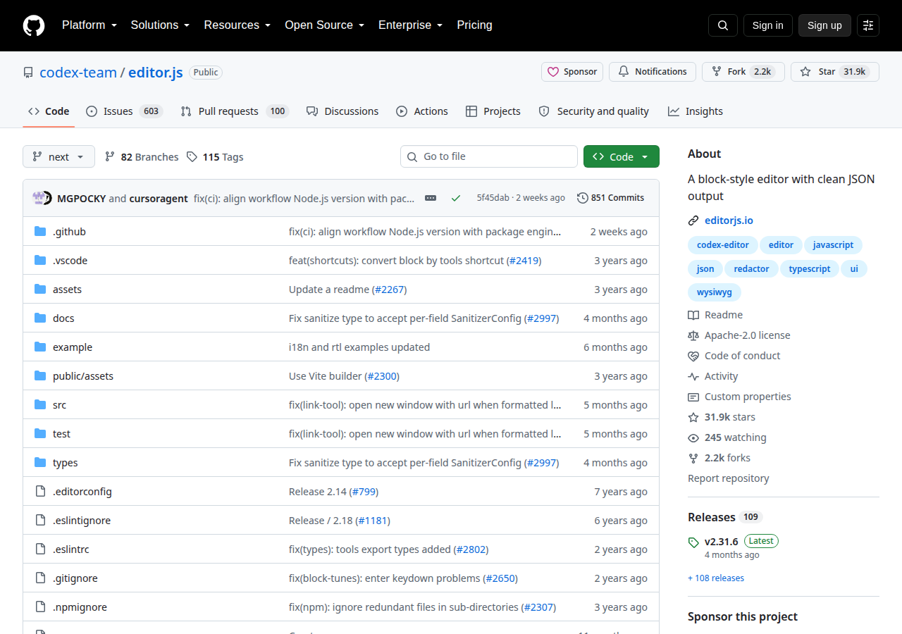
Task: Expand the Resources navigation menu
Action: (x=237, y=25)
